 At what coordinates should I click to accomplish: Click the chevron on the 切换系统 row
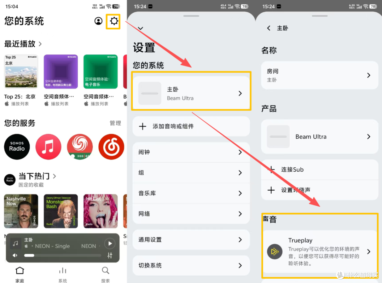click(x=240, y=265)
